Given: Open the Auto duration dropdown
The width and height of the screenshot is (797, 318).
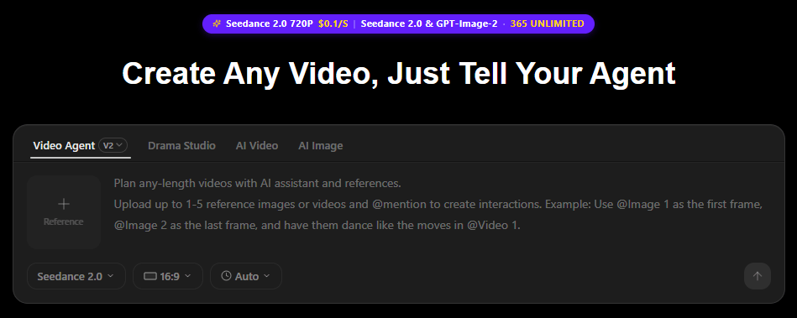Looking at the screenshot, I should [246, 276].
